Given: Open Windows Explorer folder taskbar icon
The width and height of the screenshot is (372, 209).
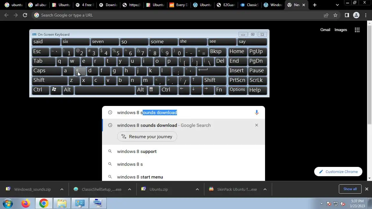Looking at the screenshot, I should [x=62, y=203].
